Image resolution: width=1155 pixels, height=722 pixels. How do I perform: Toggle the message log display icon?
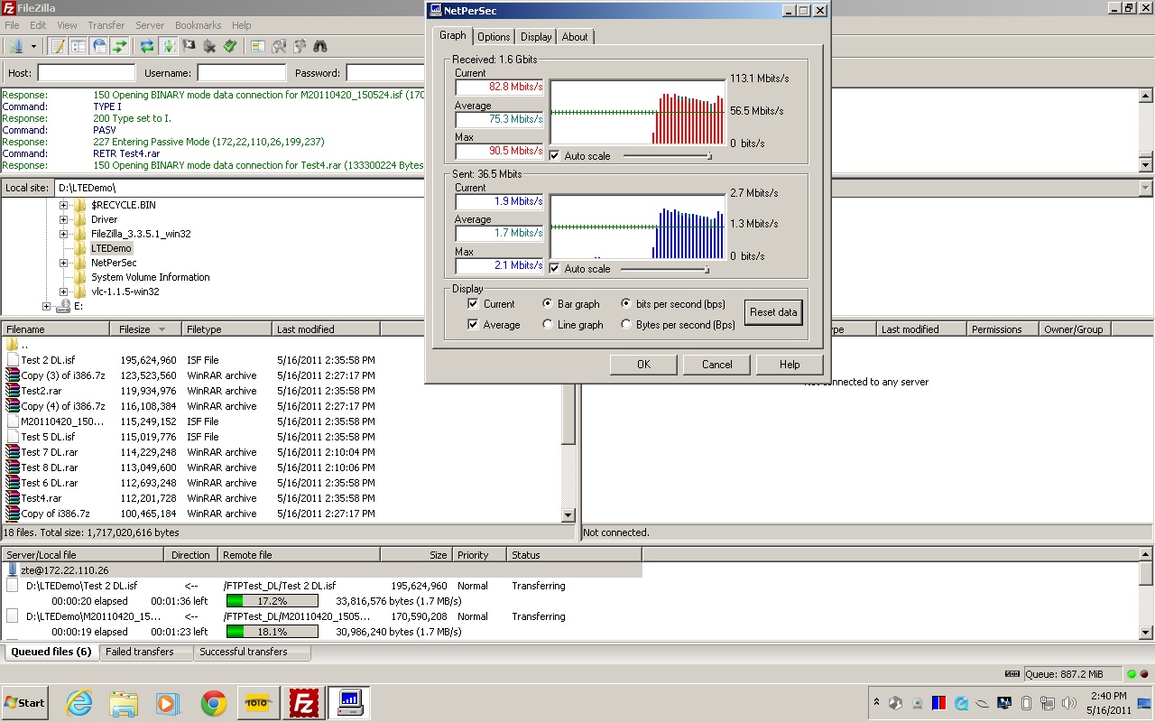(57, 46)
